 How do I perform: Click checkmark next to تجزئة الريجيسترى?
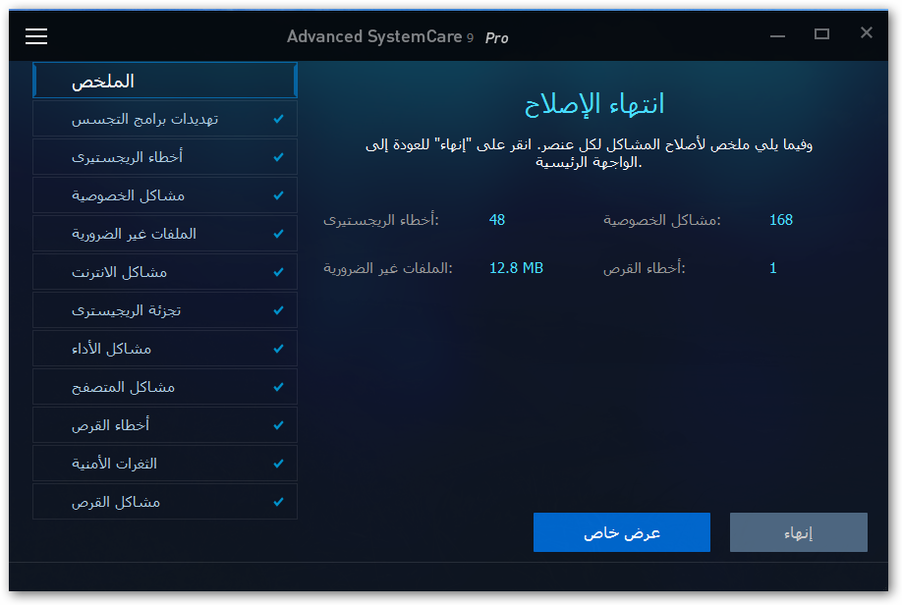[279, 310]
